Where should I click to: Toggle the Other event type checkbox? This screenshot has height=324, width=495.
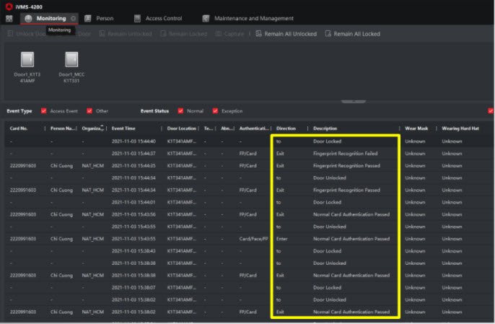89,111
